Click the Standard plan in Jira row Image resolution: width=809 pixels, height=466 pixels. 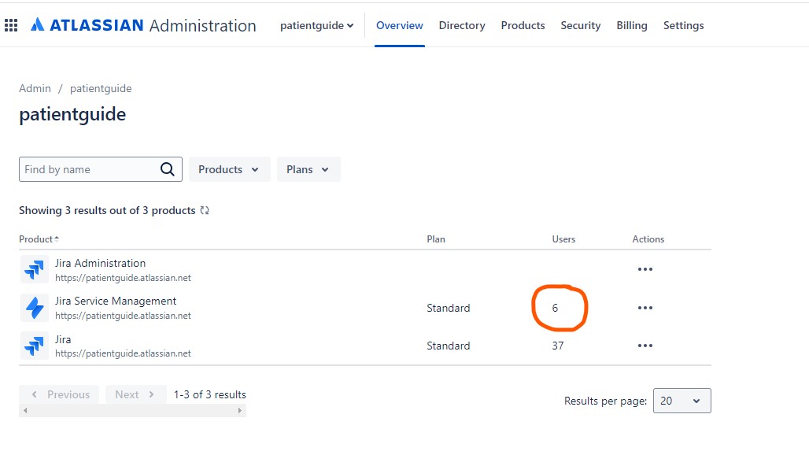click(448, 346)
